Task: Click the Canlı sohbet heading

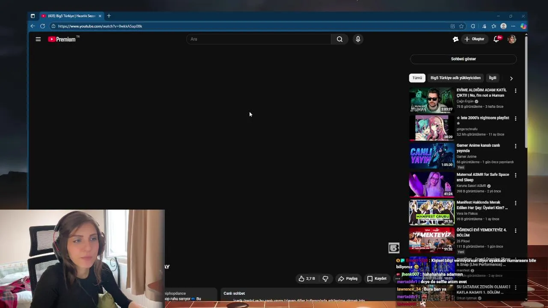Action: tap(234, 293)
